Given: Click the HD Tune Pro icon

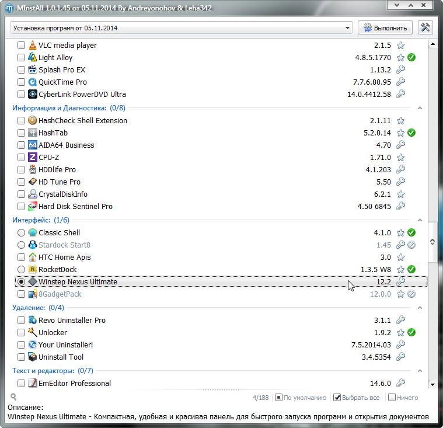Looking at the screenshot, I should coord(33,182).
